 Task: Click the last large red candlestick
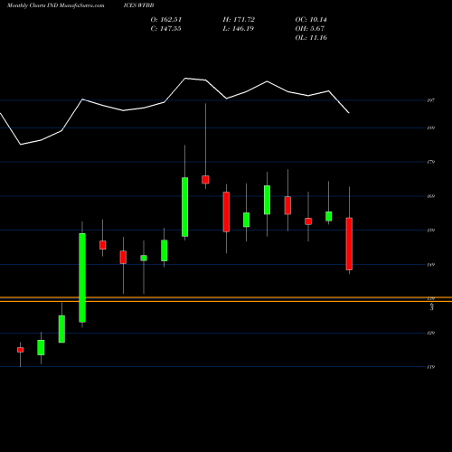(x=349, y=244)
